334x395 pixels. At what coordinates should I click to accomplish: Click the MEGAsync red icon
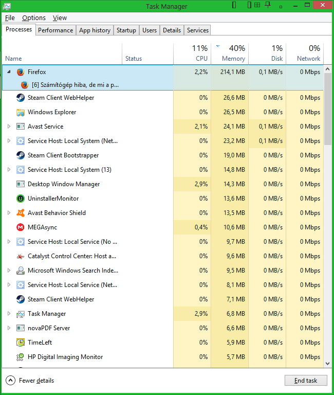pos(21,227)
